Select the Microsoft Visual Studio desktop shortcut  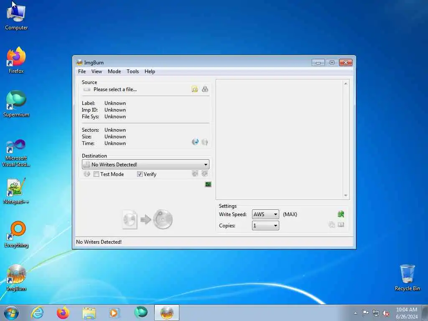16,153
